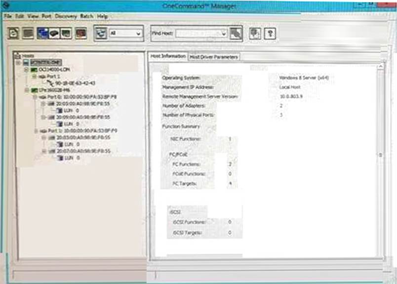Select target 20:07:00:A0:98:9E:FB:55 label
This screenshot has height=284, width=397.
[x=83, y=151]
